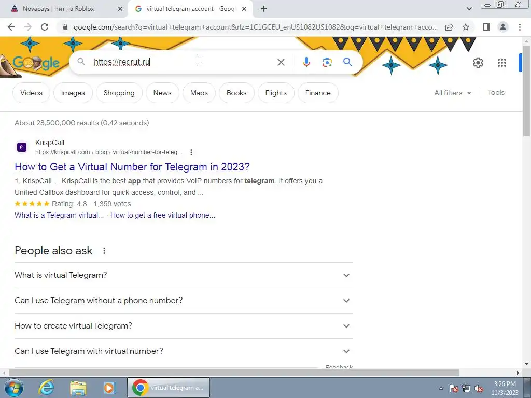Viewport: 531px width, 398px height.
Task: Open Action Center flag icon
Action: coord(454,389)
